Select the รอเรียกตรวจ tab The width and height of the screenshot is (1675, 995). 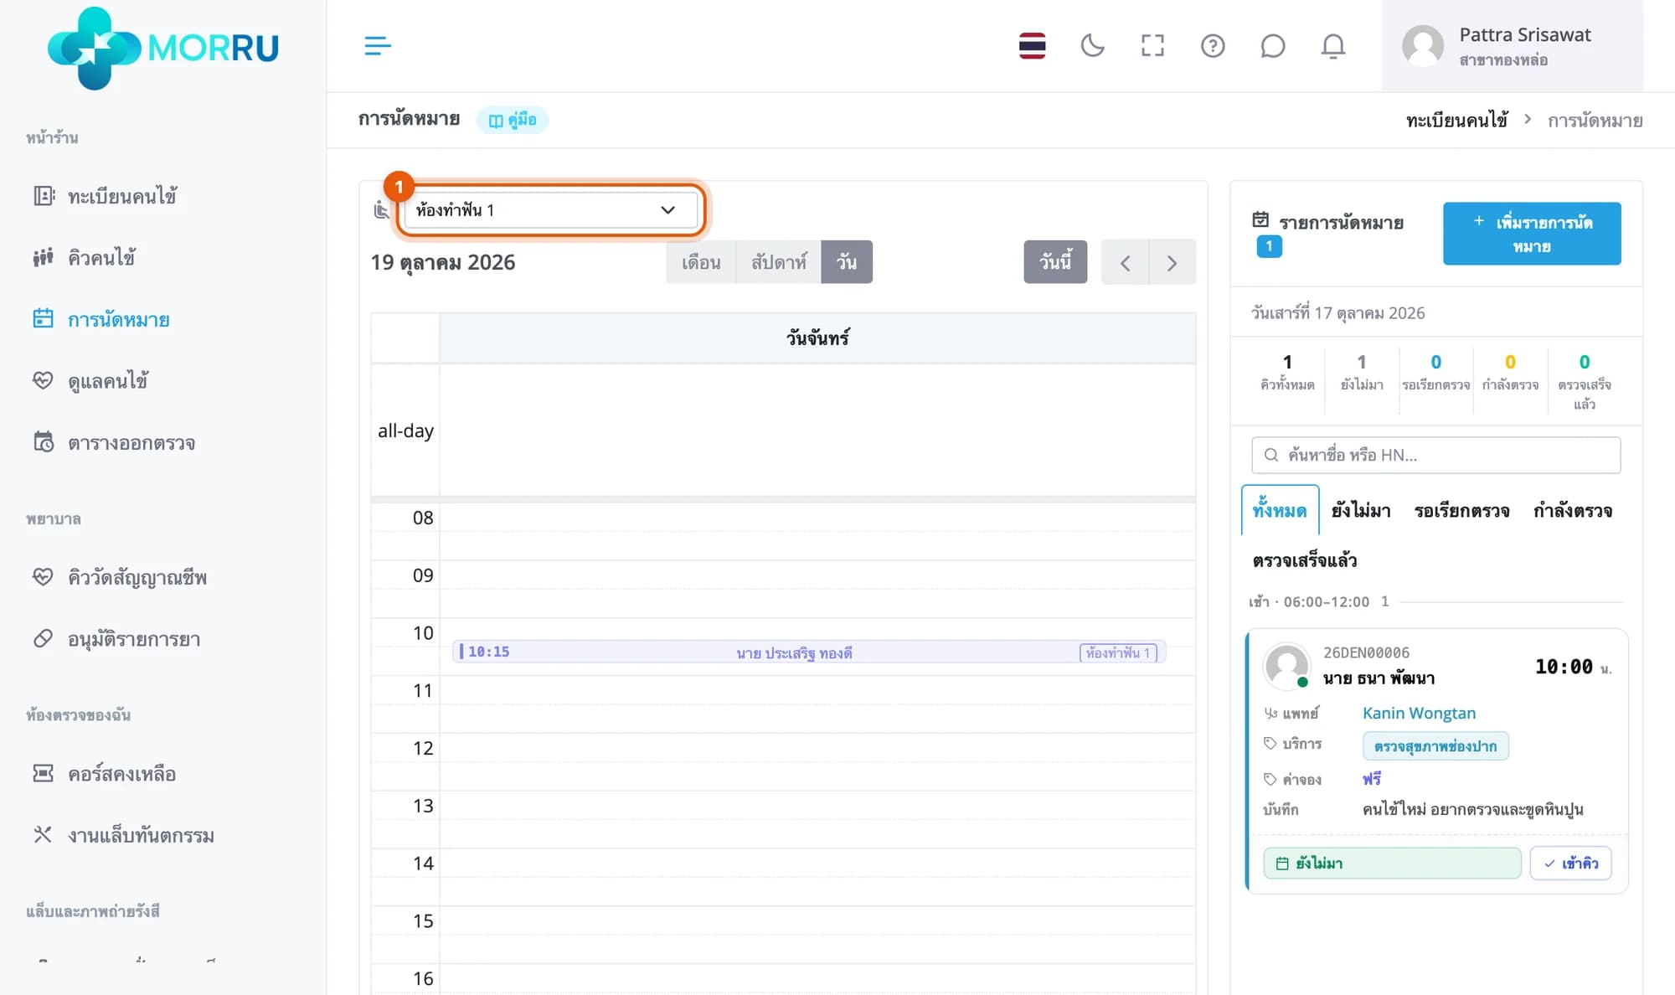1461,511
